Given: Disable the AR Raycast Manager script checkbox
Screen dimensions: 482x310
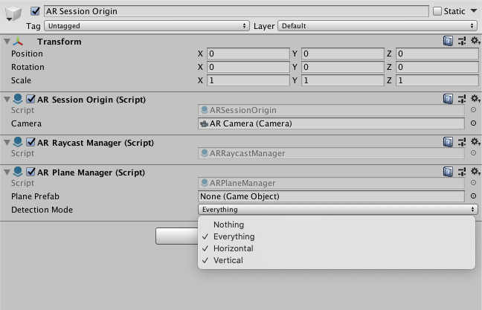Looking at the screenshot, I should [30, 142].
